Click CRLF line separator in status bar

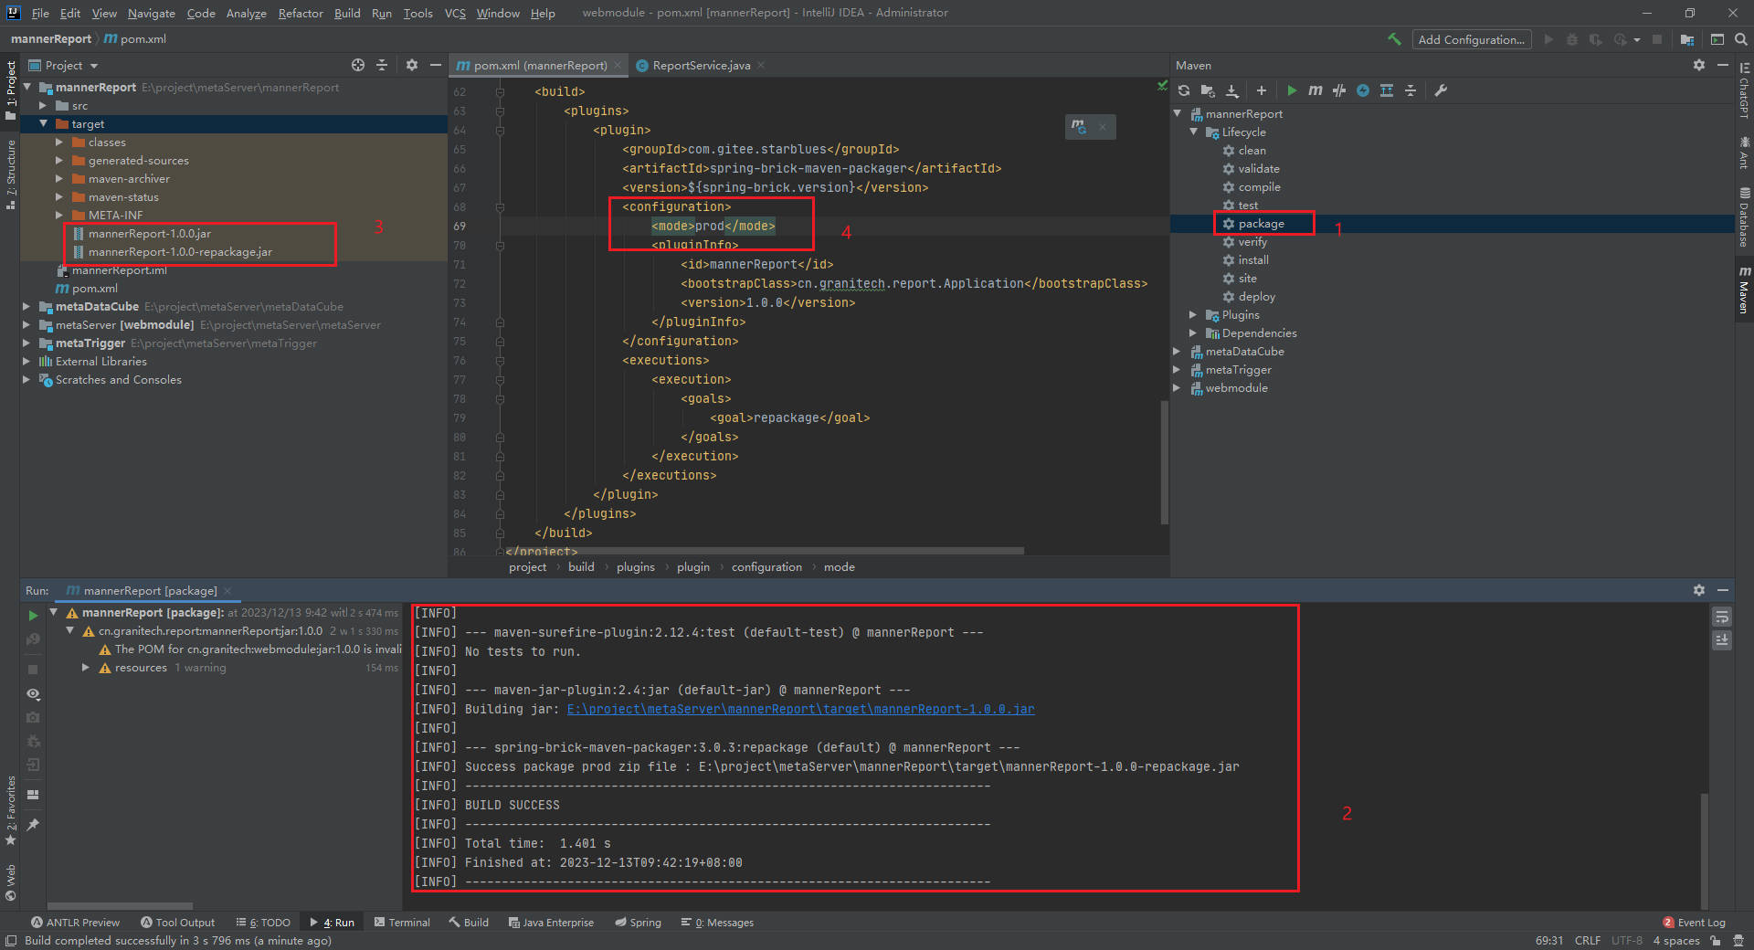[1588, 940]
